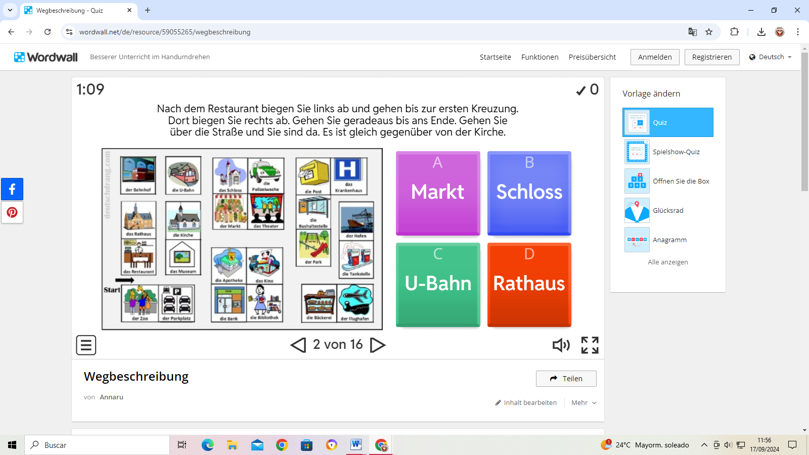
Task: Share on Facebook
Action: tap(12, 190)
